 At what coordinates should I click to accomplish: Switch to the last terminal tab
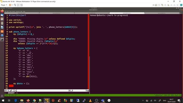(x=162, y=13)
